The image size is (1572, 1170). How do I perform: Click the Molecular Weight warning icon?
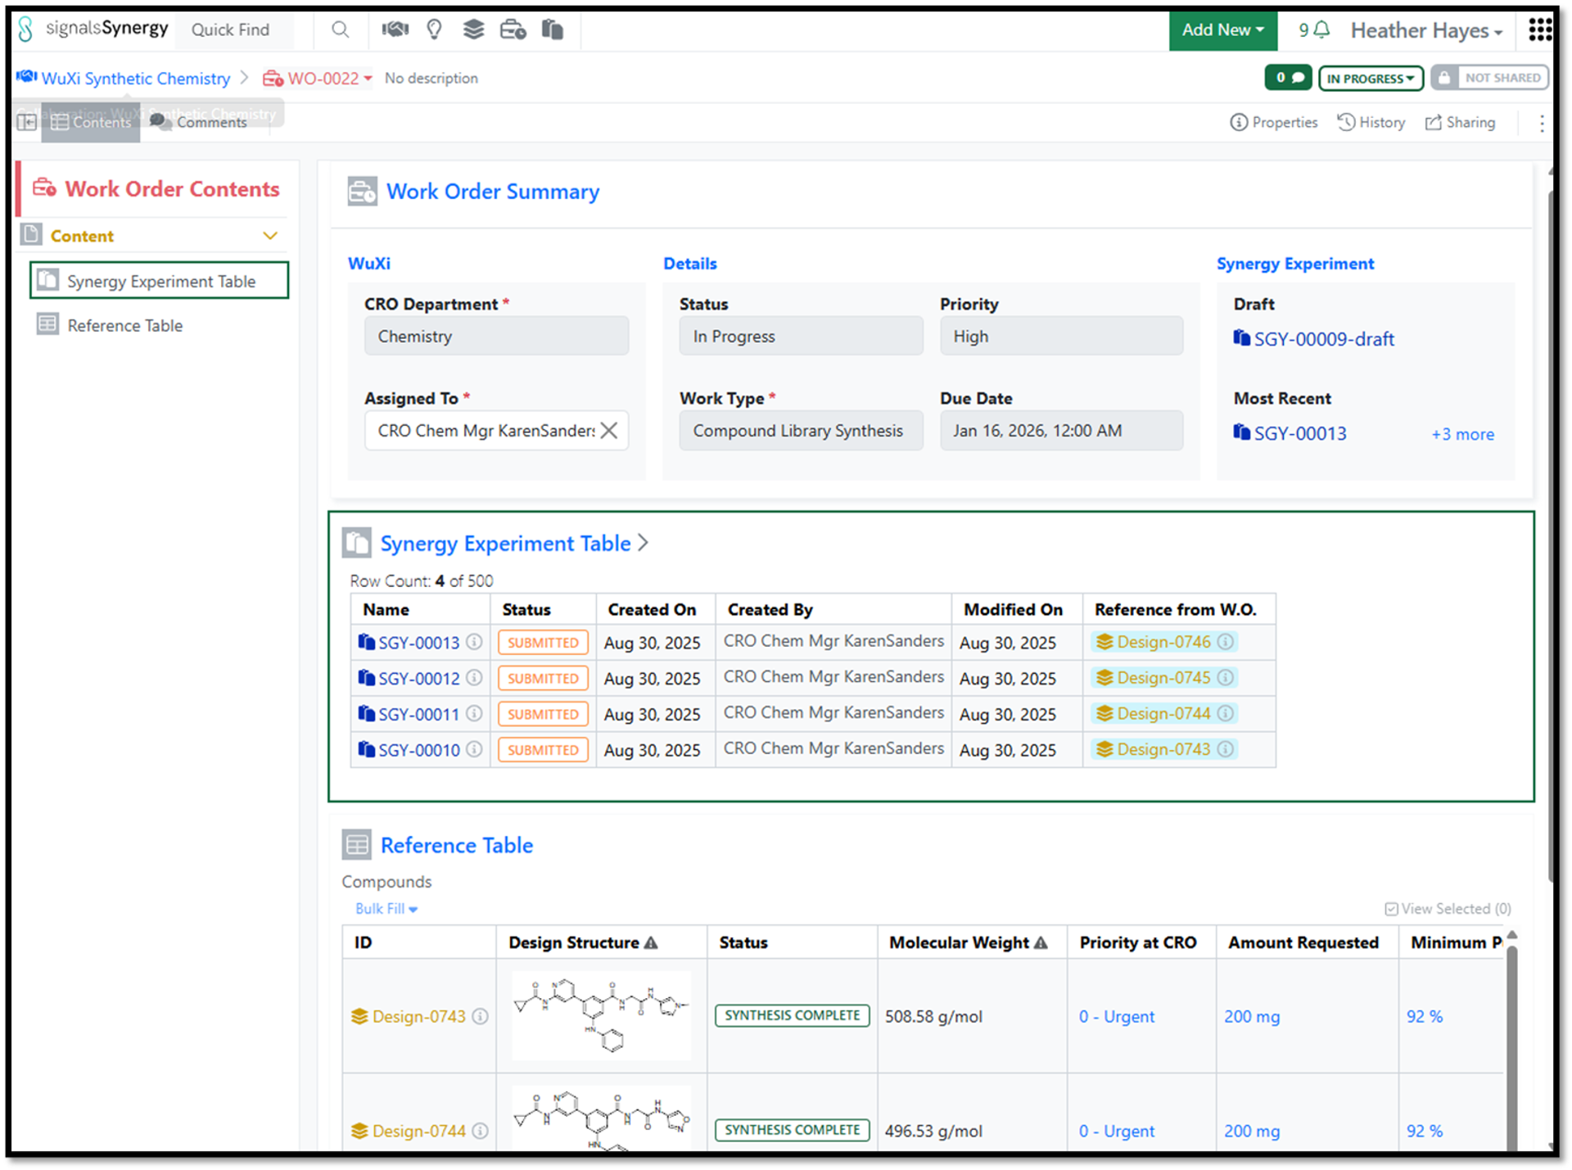[x=1041, y=942]
